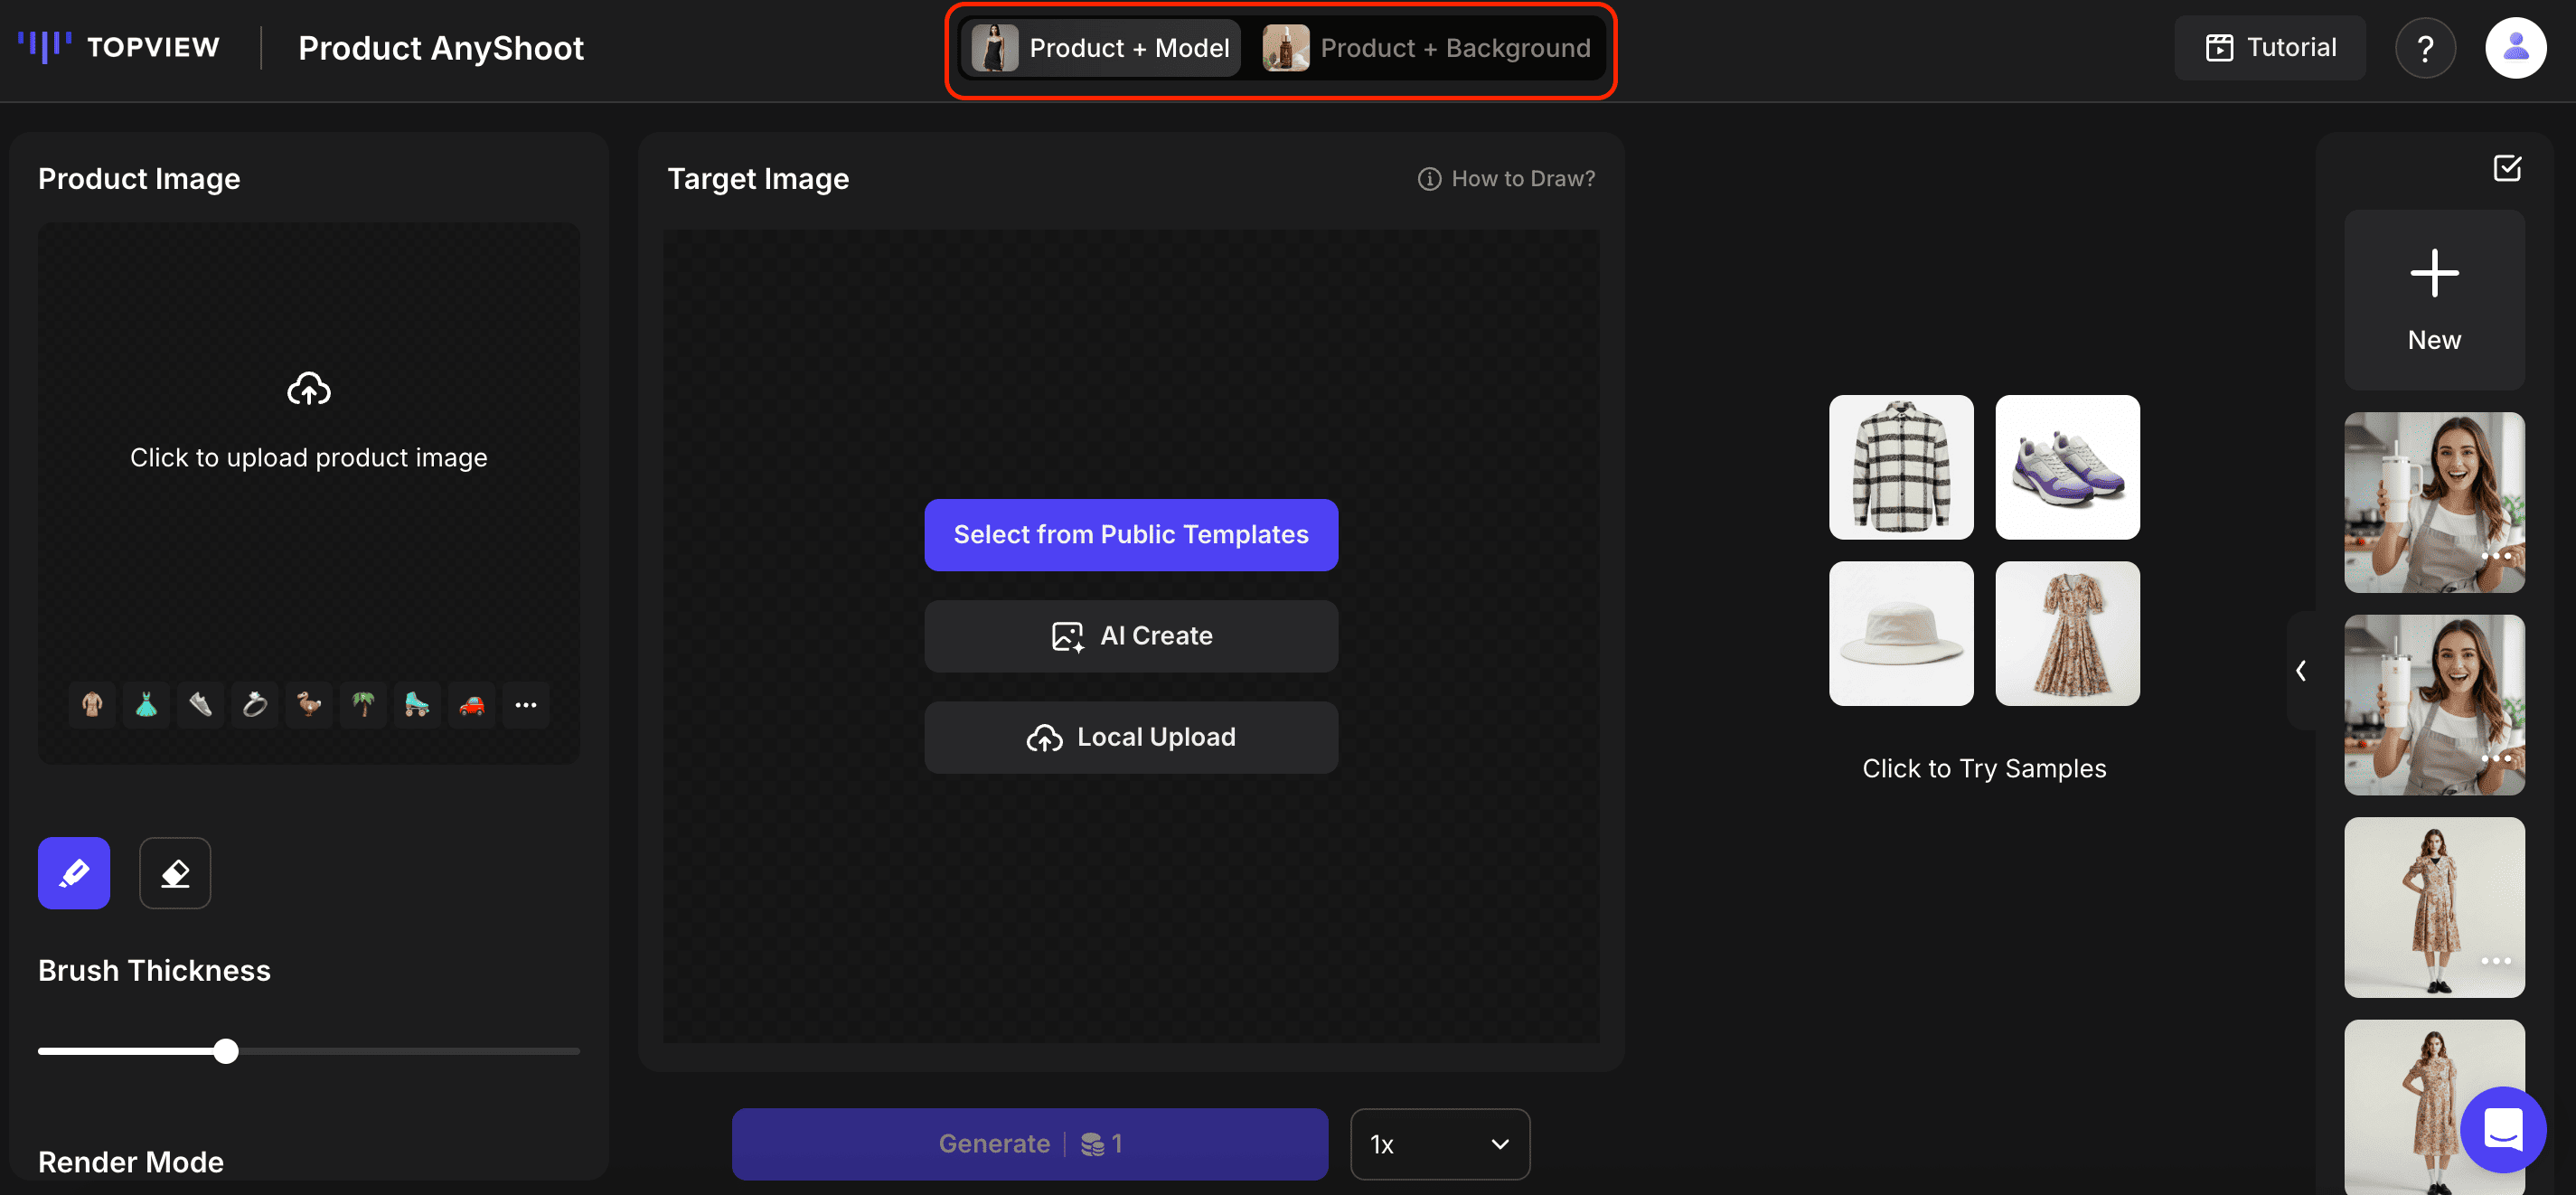The height and width of the screenshot is (1195, 2576).
Task: Open the chat support bubble
Action: tap(2503, 1130)
